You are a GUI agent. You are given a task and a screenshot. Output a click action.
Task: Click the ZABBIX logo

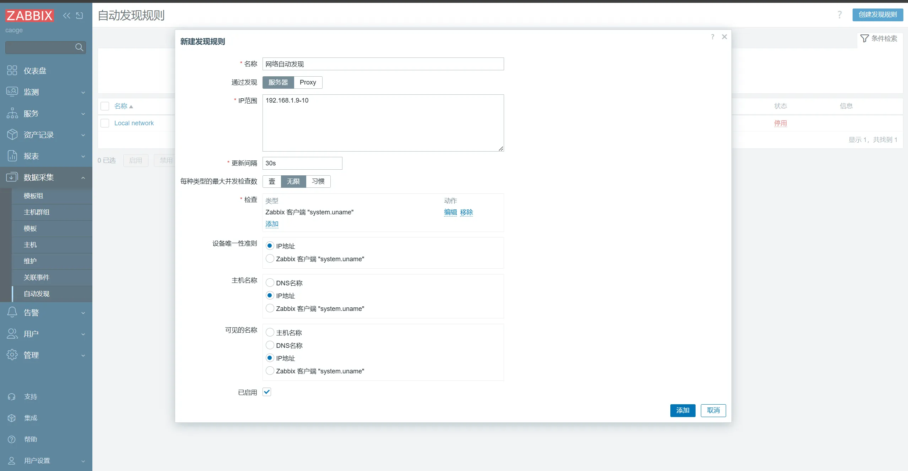pyautogui.click(x=29, y=16)
